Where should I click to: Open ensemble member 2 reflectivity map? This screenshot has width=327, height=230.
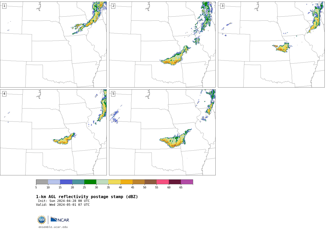click(162, 44)
